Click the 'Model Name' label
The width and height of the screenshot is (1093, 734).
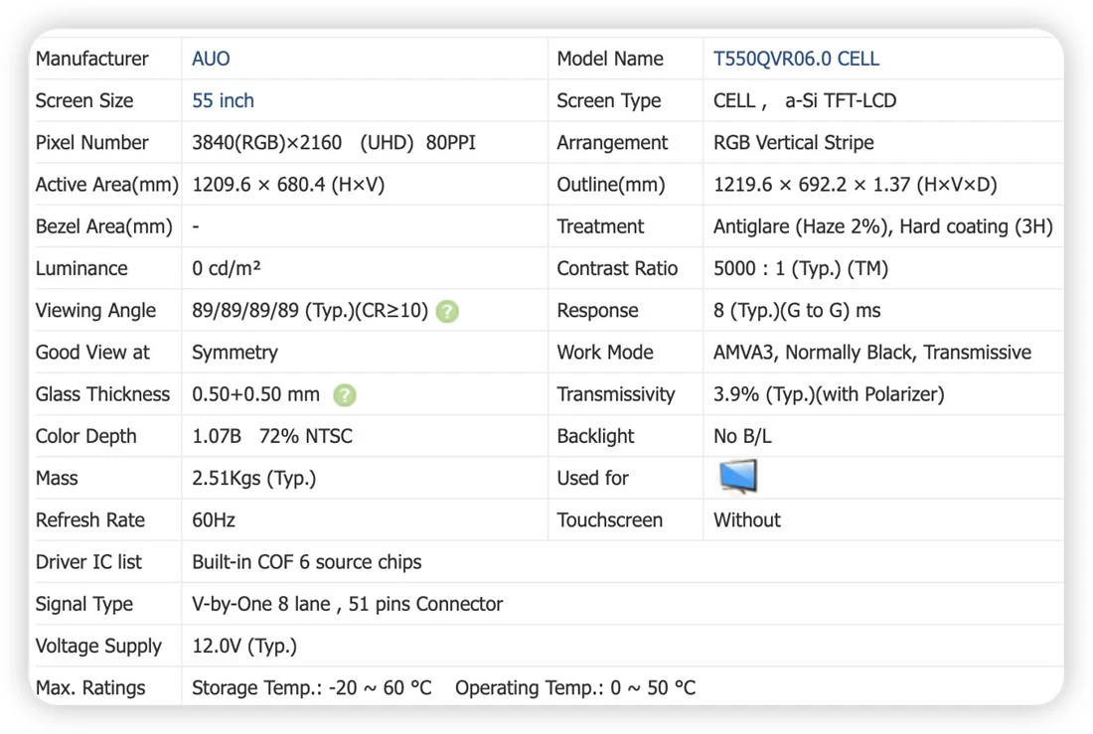coord(610,59)
